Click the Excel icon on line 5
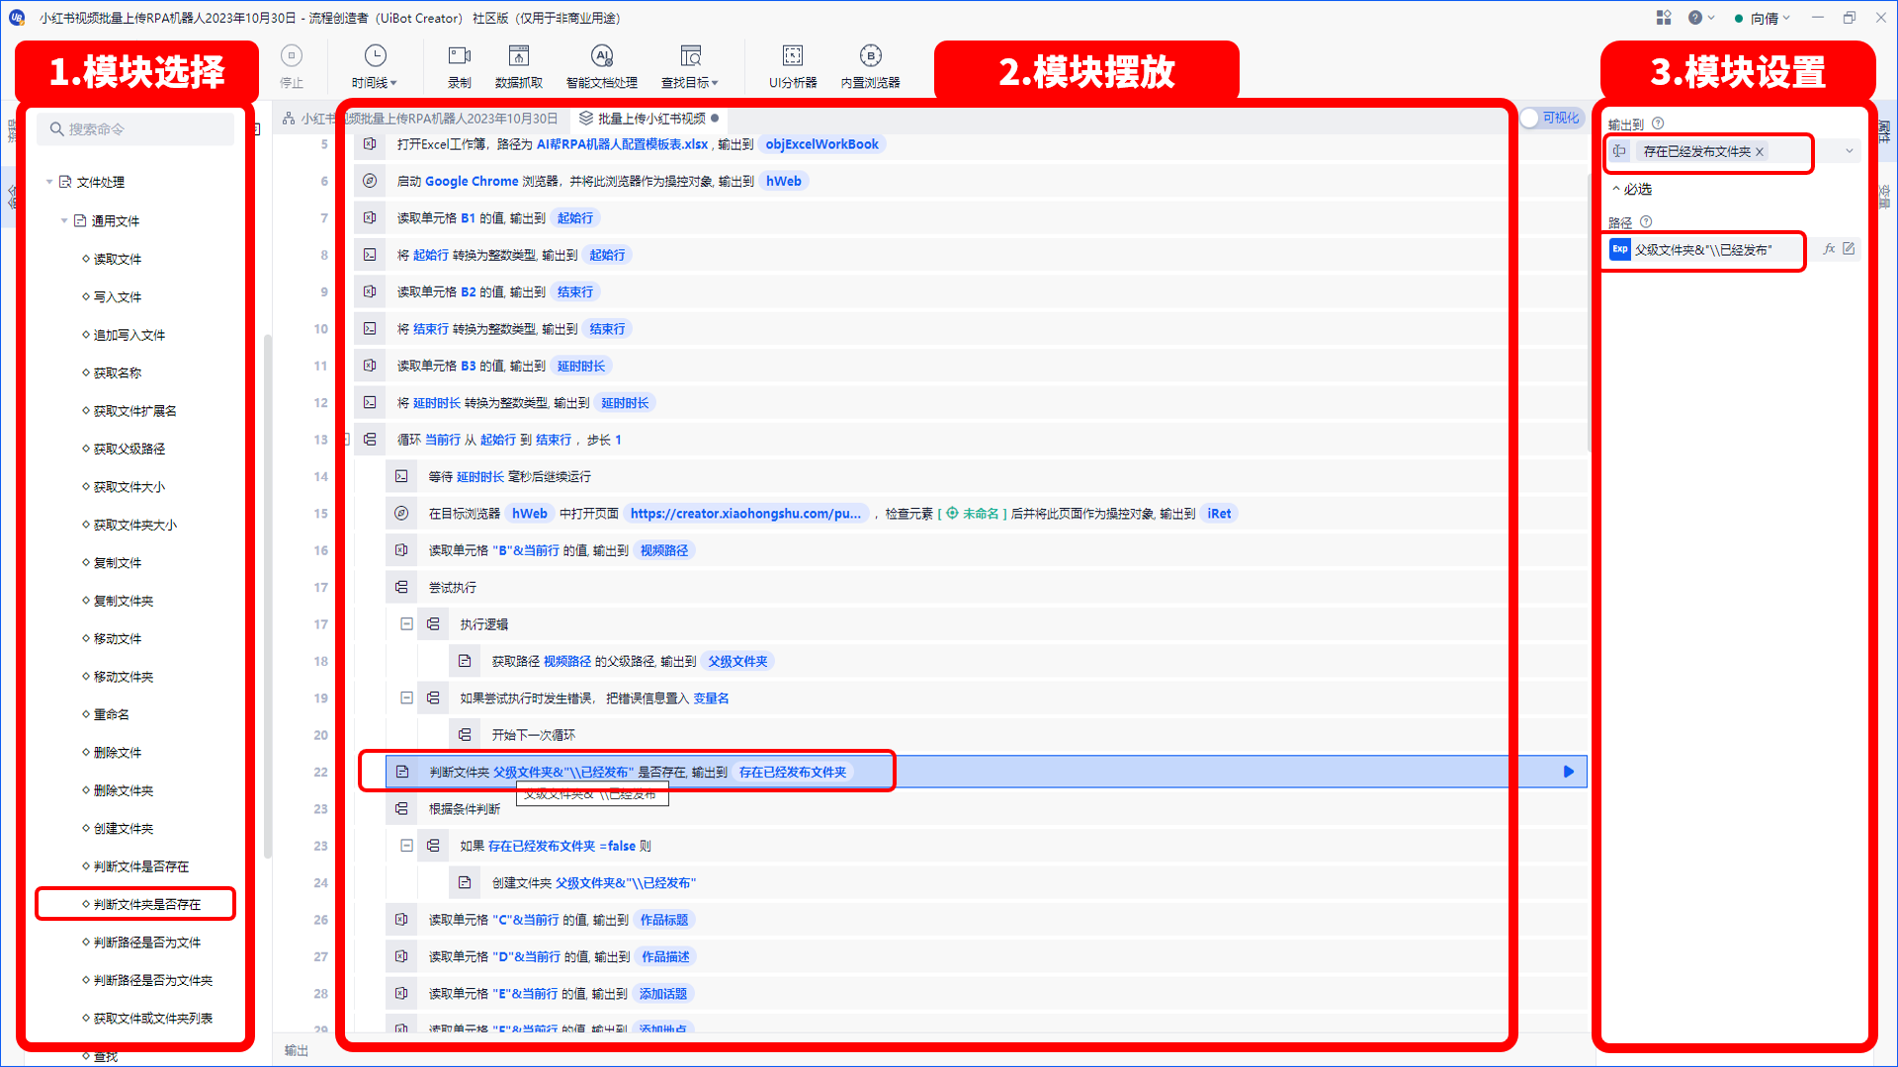 (370, 144)
